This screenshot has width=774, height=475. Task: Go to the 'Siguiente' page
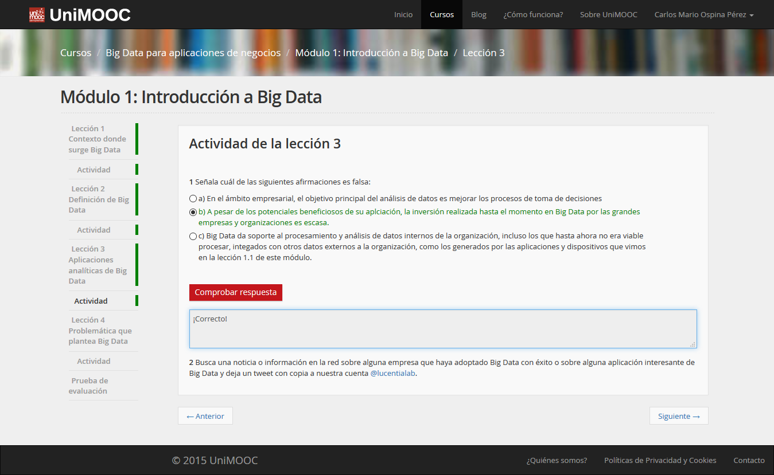click(679, 415)
